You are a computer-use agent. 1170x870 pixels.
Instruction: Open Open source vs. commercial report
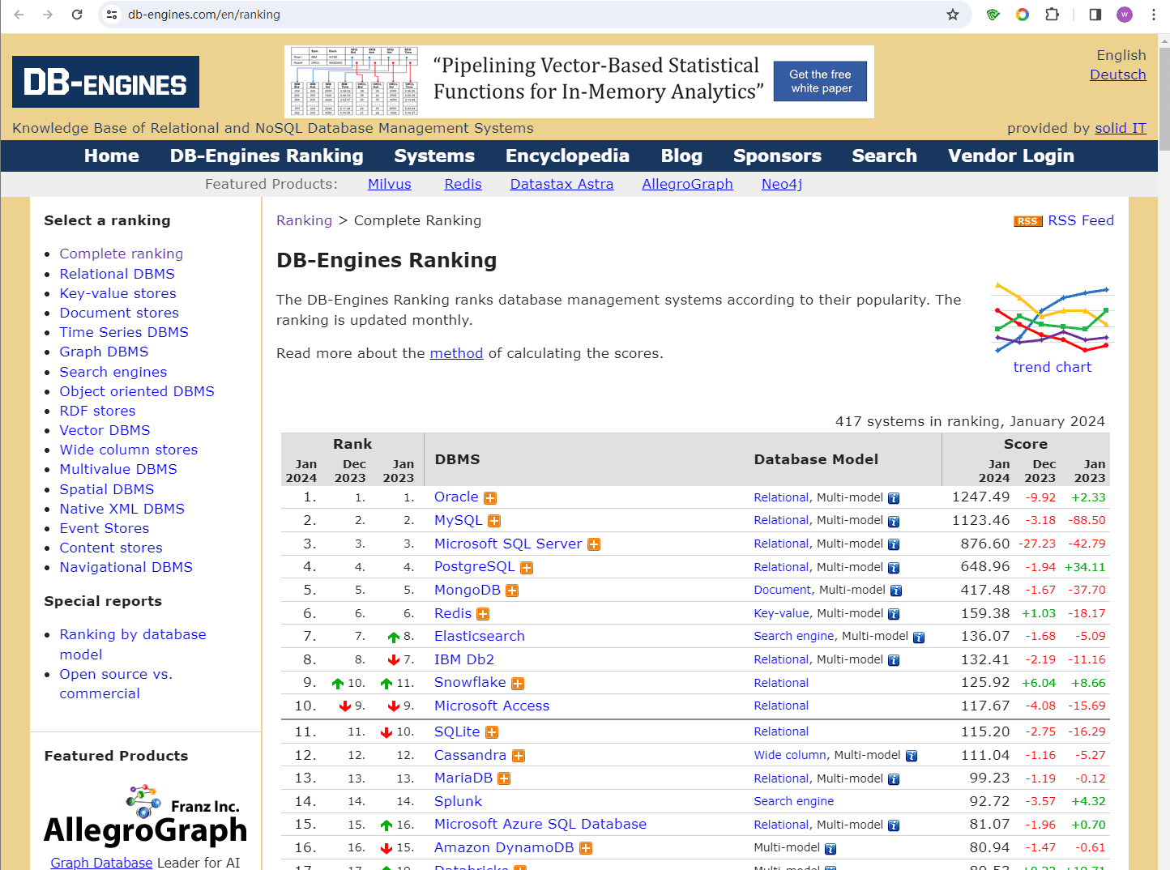[116, 684]
